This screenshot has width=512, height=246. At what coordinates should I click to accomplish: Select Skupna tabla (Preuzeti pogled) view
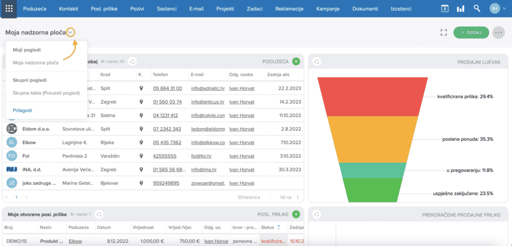[x=46, y=93]
